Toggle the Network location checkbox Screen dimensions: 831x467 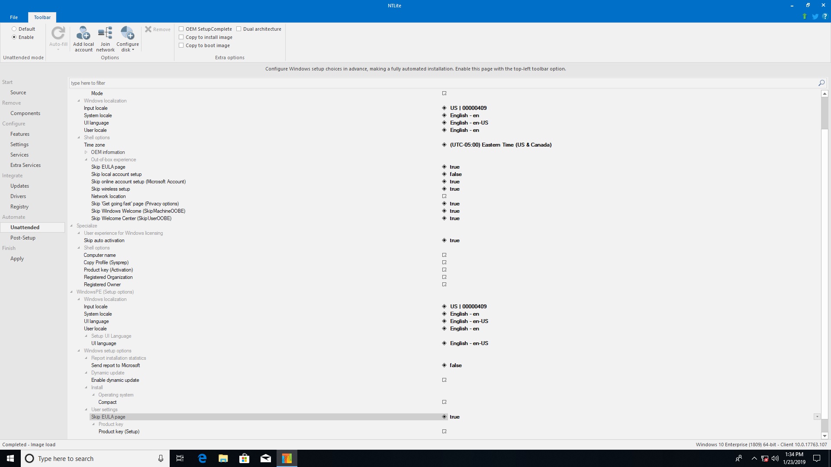[444, 196]
